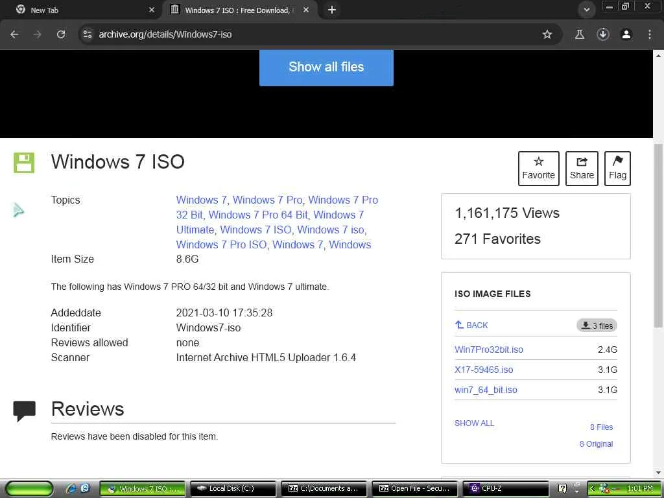
Task: Click the address bar URL
Action: [165, 34]
